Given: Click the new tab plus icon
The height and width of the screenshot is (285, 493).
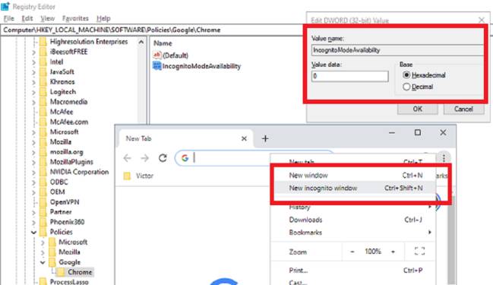Looking at the screenshot, I should point(265,138).
